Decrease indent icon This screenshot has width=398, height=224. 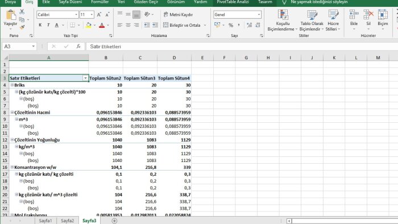click(x=147, y=25)
